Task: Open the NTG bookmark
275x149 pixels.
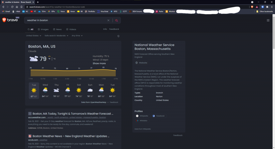Action: (114, 11)
